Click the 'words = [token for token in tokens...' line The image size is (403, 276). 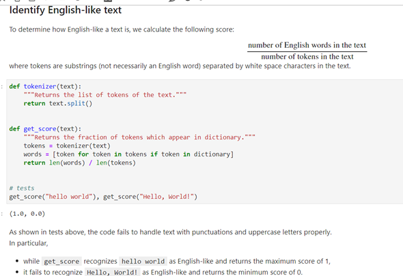pyautogui.click(x=128, y=154)
